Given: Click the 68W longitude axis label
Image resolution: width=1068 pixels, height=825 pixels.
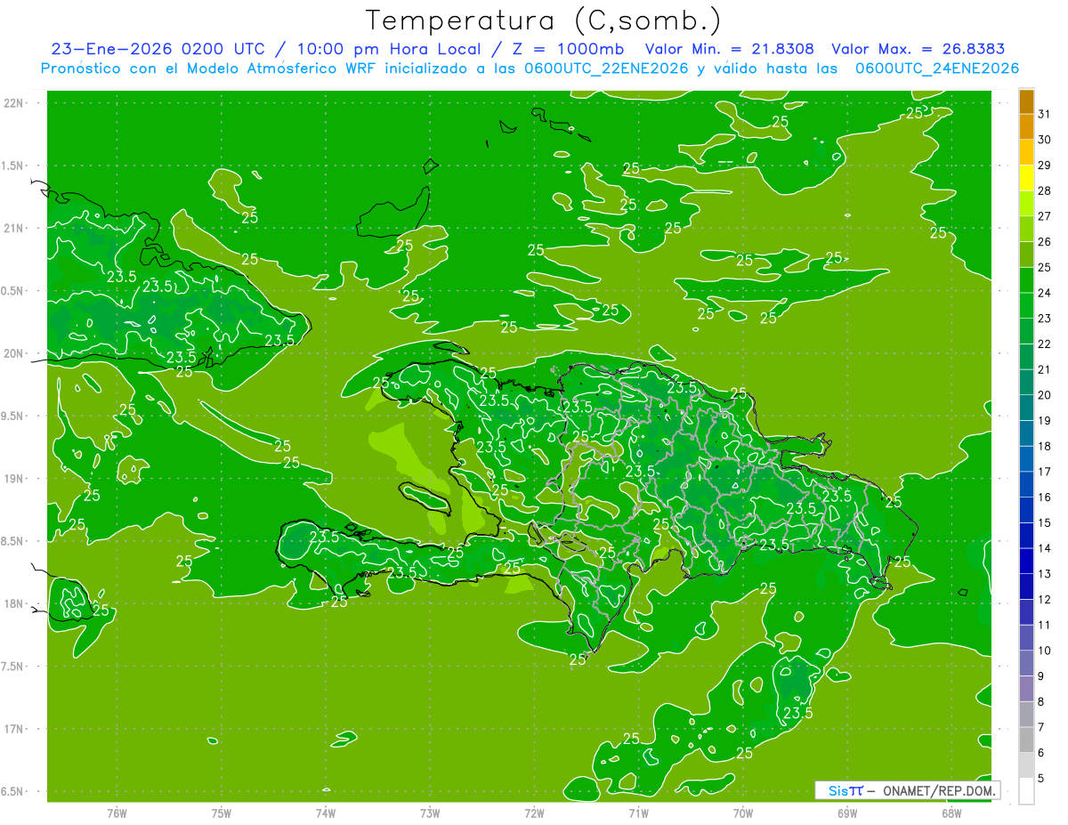Looking at the screenshot, I should pyautogui.click(x=951, y=813).
